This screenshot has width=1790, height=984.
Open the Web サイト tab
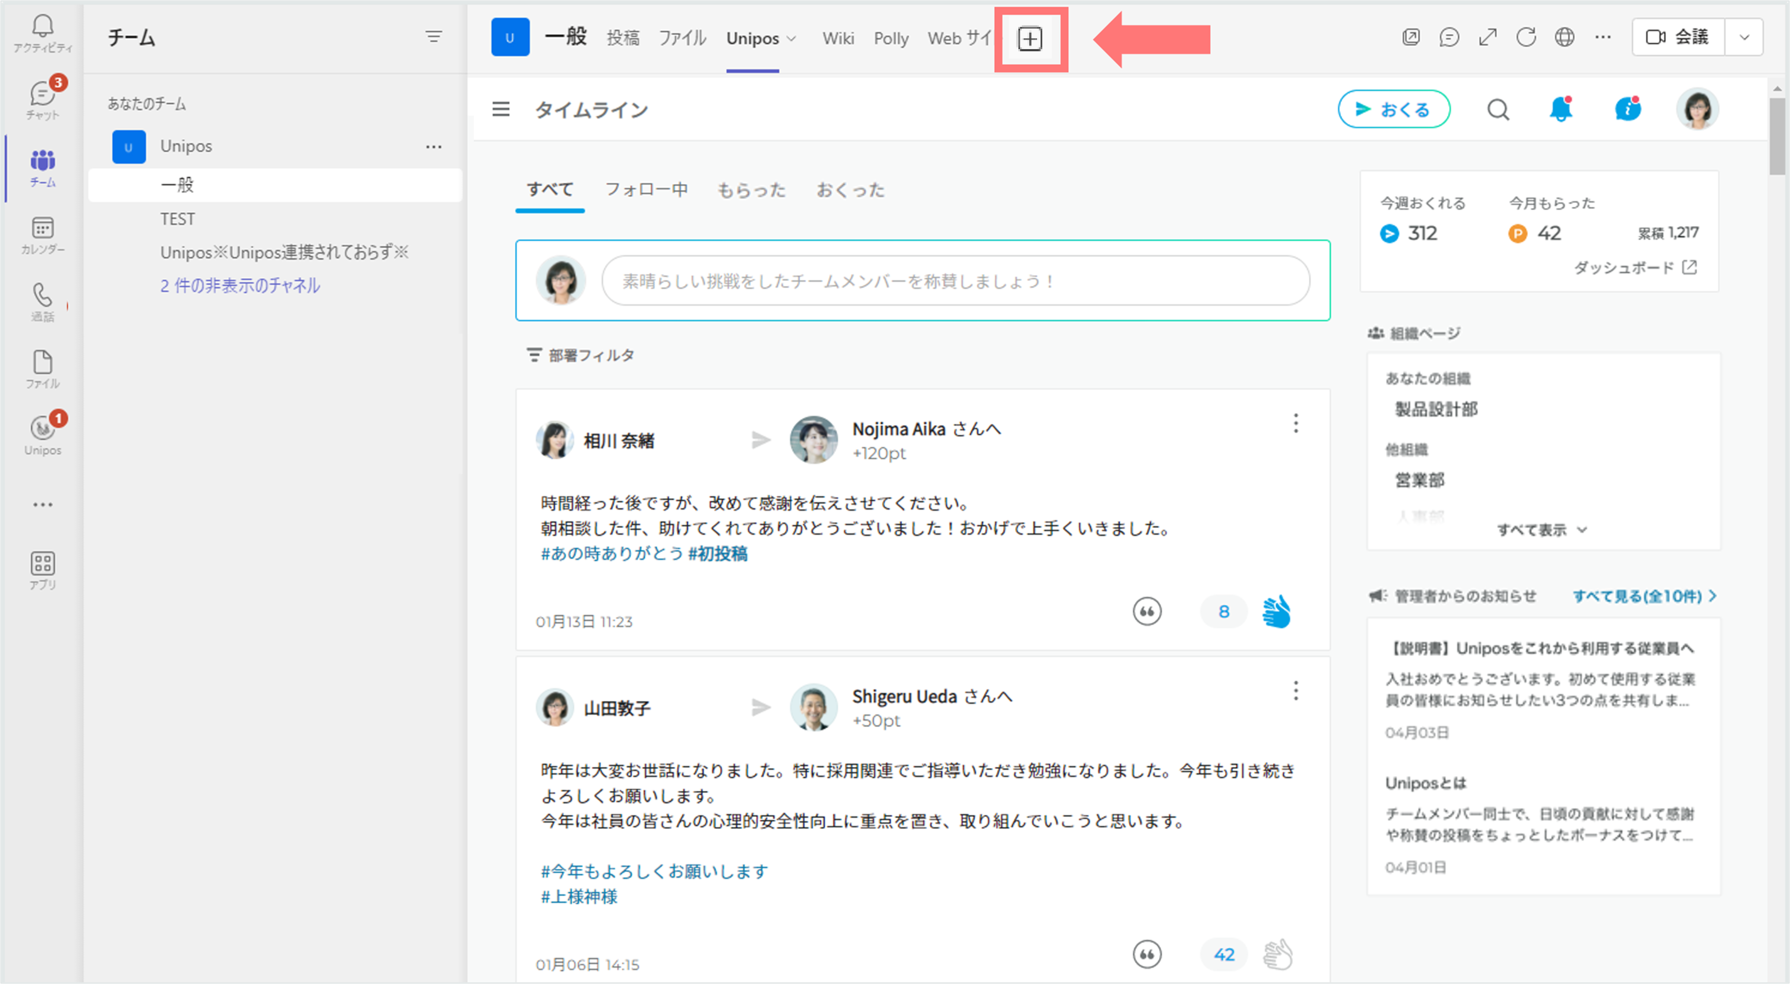tap(959, 38)
